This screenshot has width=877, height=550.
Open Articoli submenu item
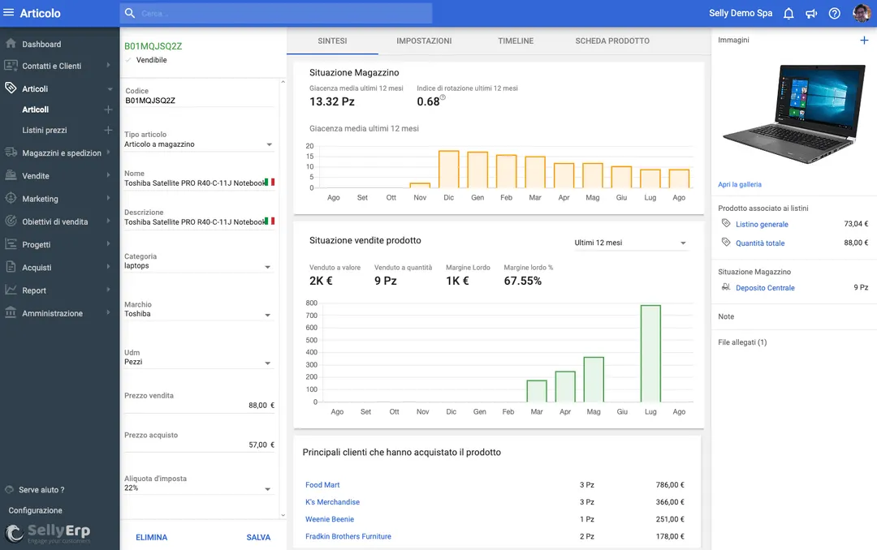click(x=35, y=110)
